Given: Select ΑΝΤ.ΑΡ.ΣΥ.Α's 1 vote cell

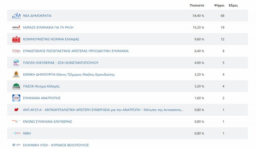Looking at the screenshot, I should click(223, 110).
